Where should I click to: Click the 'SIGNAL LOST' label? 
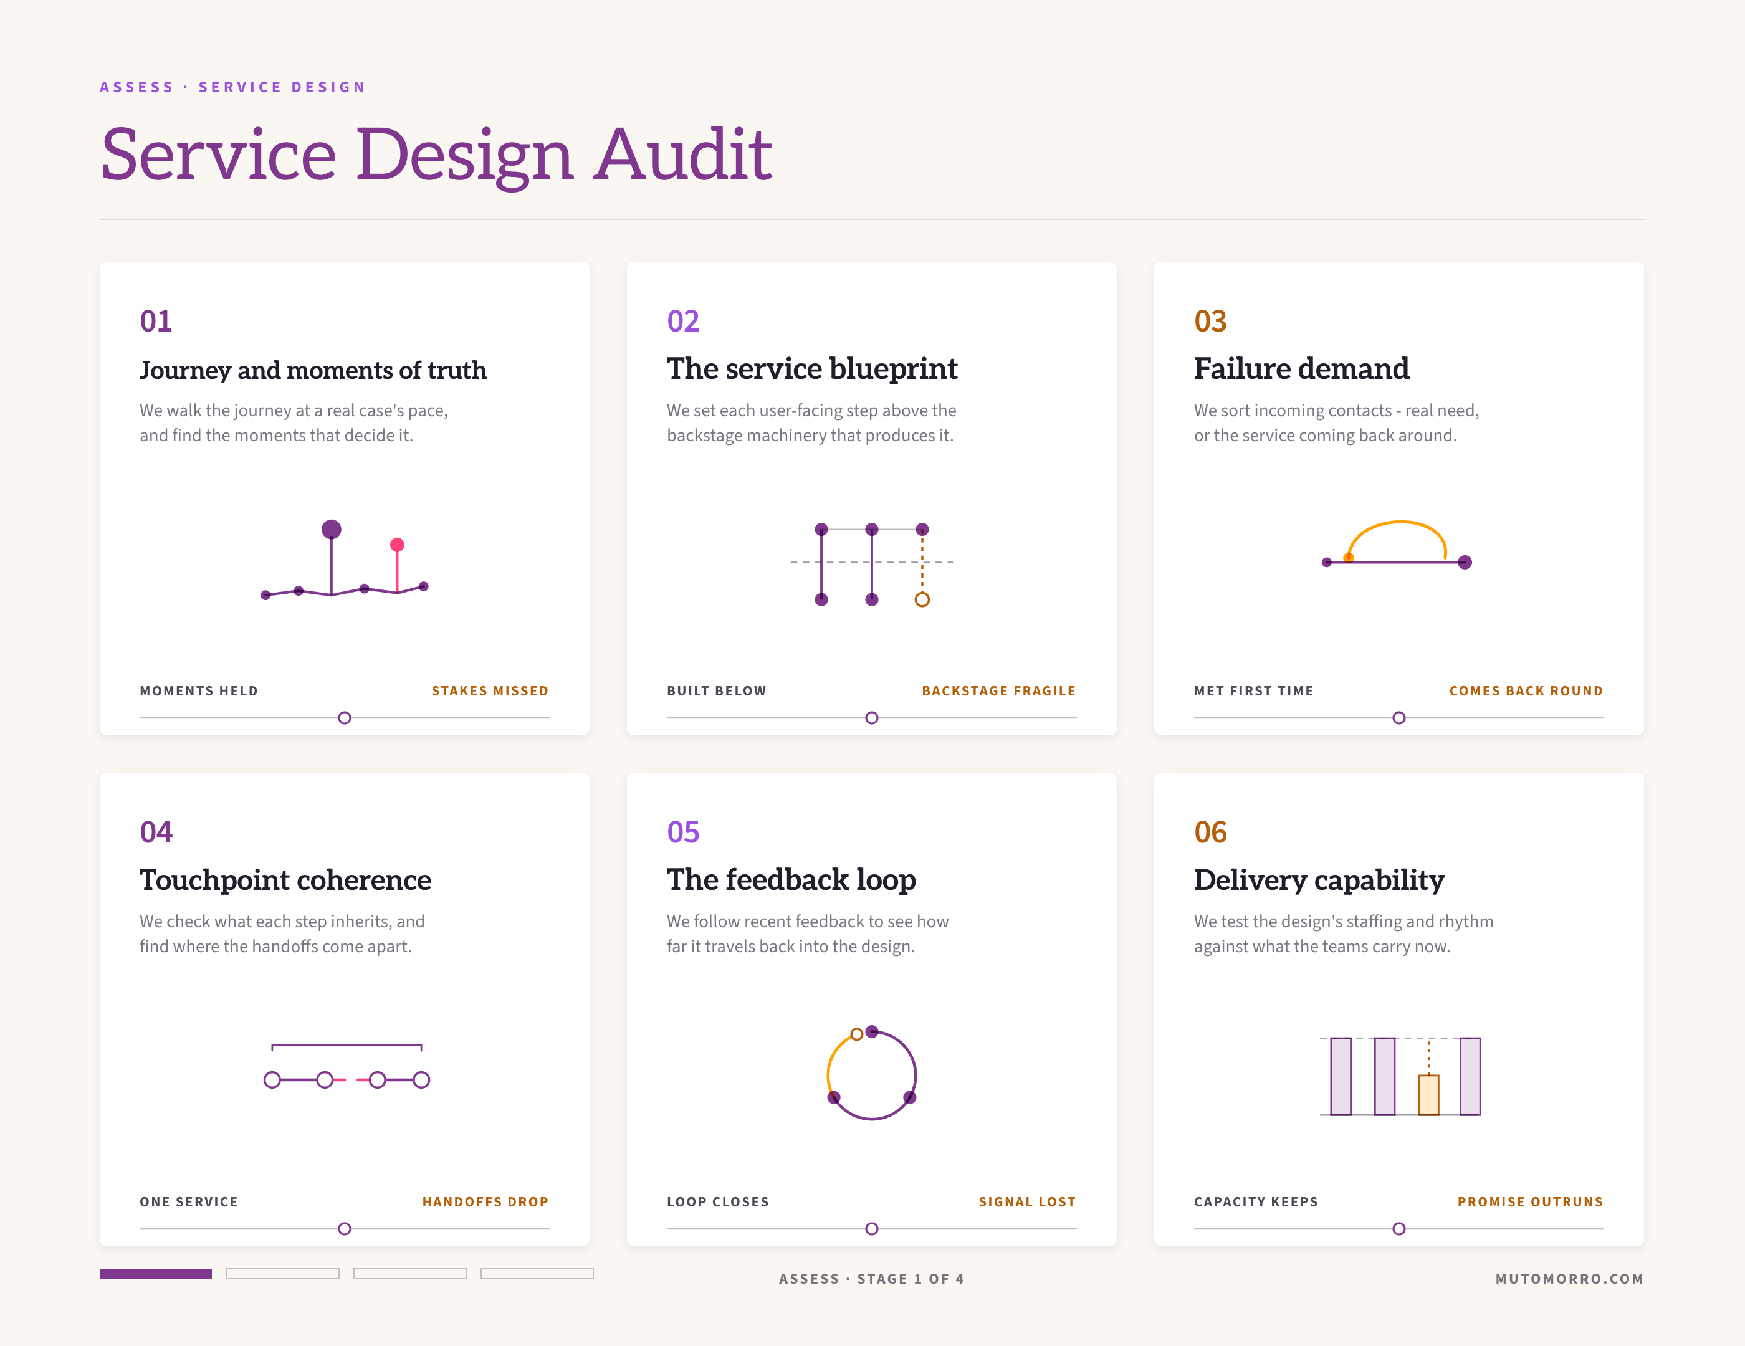tap(1026, 1201)
